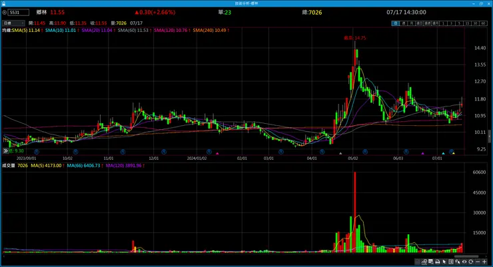Click the cyan triangle marker near 07/01
The height and width of the screenshot is (267, 493).
(x=443, y=153)
